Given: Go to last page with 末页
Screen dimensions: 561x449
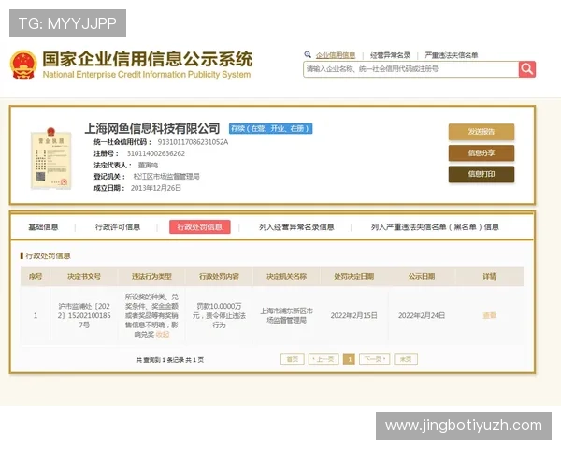Looking at the screenshot, I should tap(406, 359).
